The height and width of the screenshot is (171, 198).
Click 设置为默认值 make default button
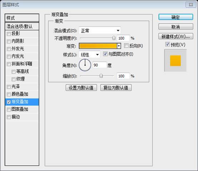pyautogui.click(x=81, y=88)
